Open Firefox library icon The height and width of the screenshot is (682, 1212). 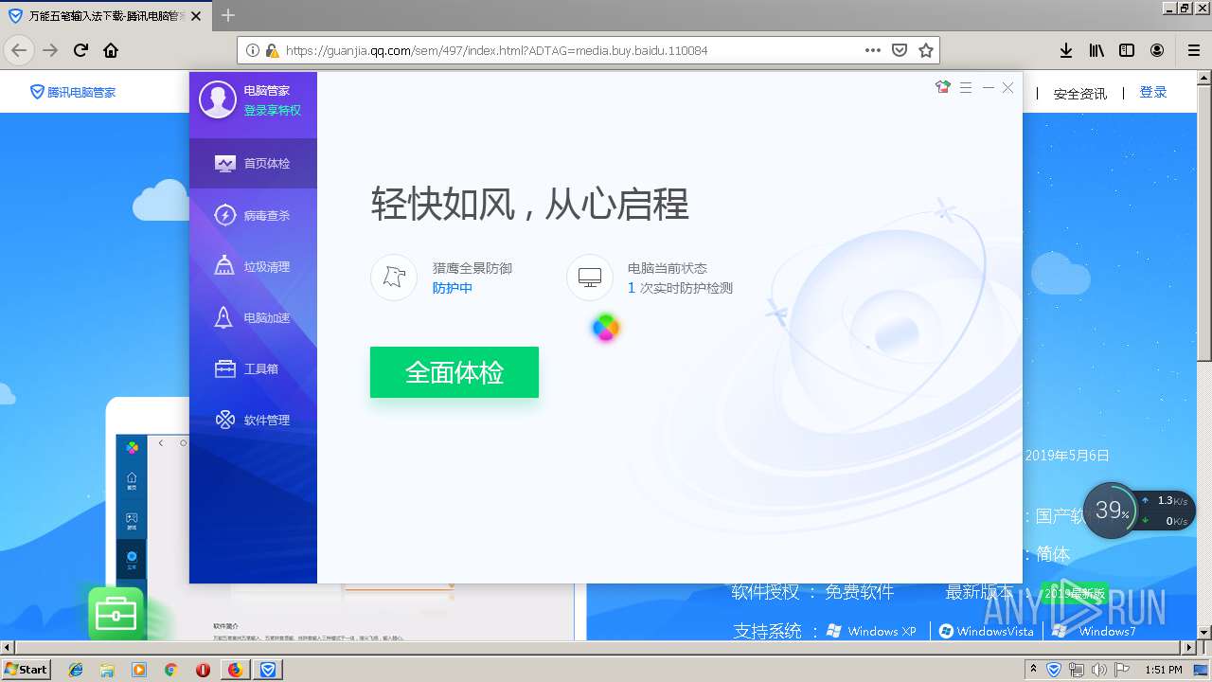(x=1096, y=50)
